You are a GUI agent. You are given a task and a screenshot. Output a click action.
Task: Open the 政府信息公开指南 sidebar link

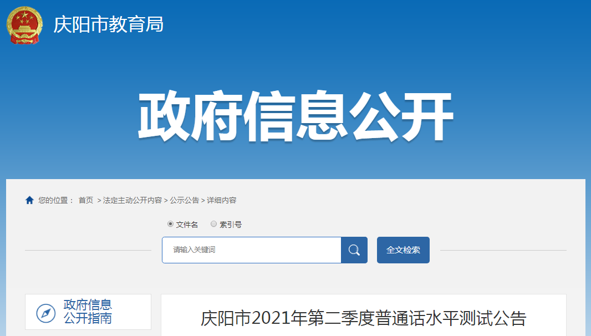(88, 312)
